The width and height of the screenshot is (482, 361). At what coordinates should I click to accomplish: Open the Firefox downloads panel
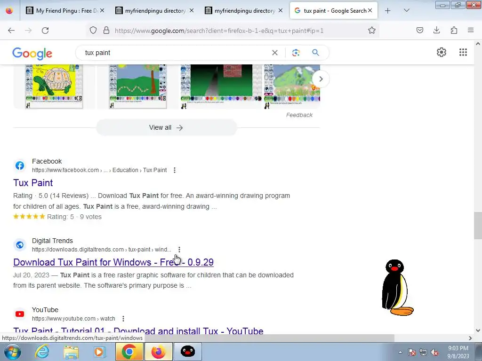(436, 30)
